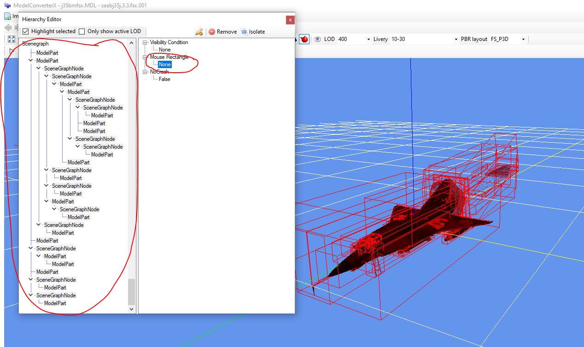Select None under Mouse Rectangle
The height and width of the screenshot is (347, 584).
[x=164, y=64]
